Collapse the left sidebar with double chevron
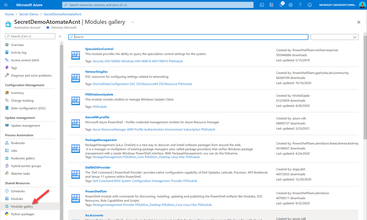The height and width of the screenshot is (220, 367). [x=60, y=36]
